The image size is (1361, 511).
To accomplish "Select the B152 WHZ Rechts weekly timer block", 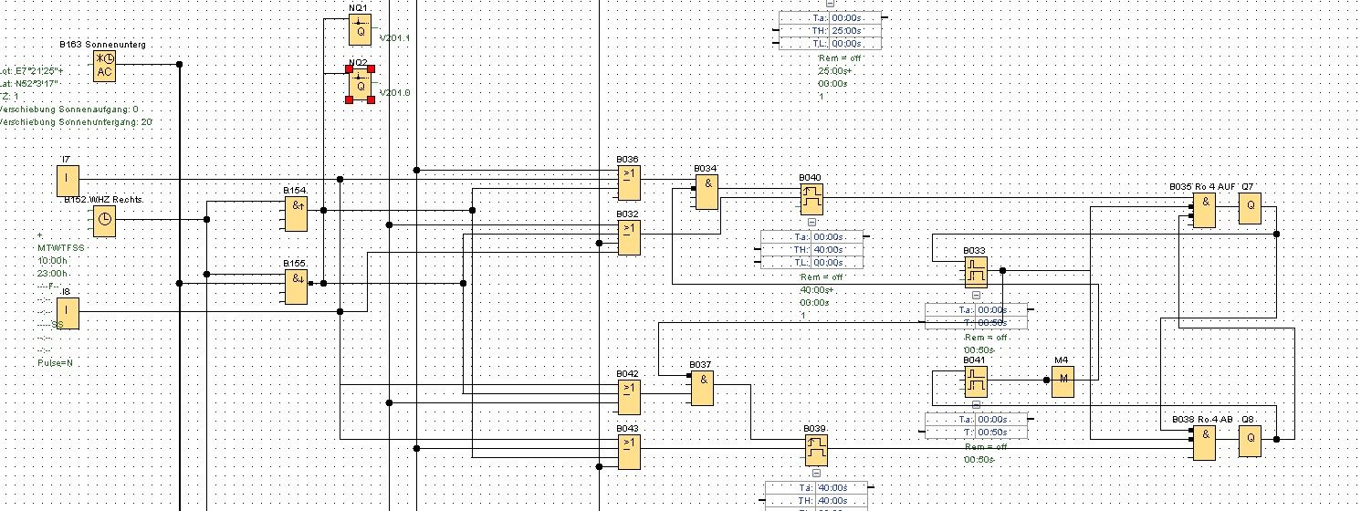I will [x=105, y=219].
